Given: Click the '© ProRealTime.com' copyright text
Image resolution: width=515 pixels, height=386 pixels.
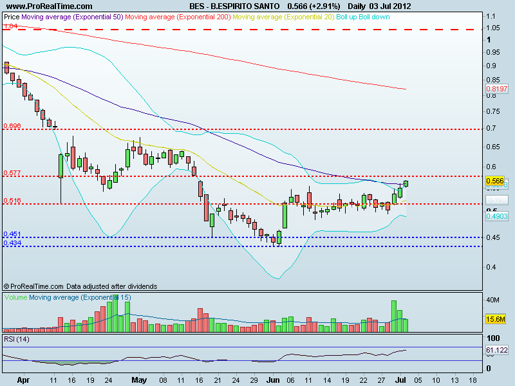Looking at the screenshot, I should tap(33, 286).
